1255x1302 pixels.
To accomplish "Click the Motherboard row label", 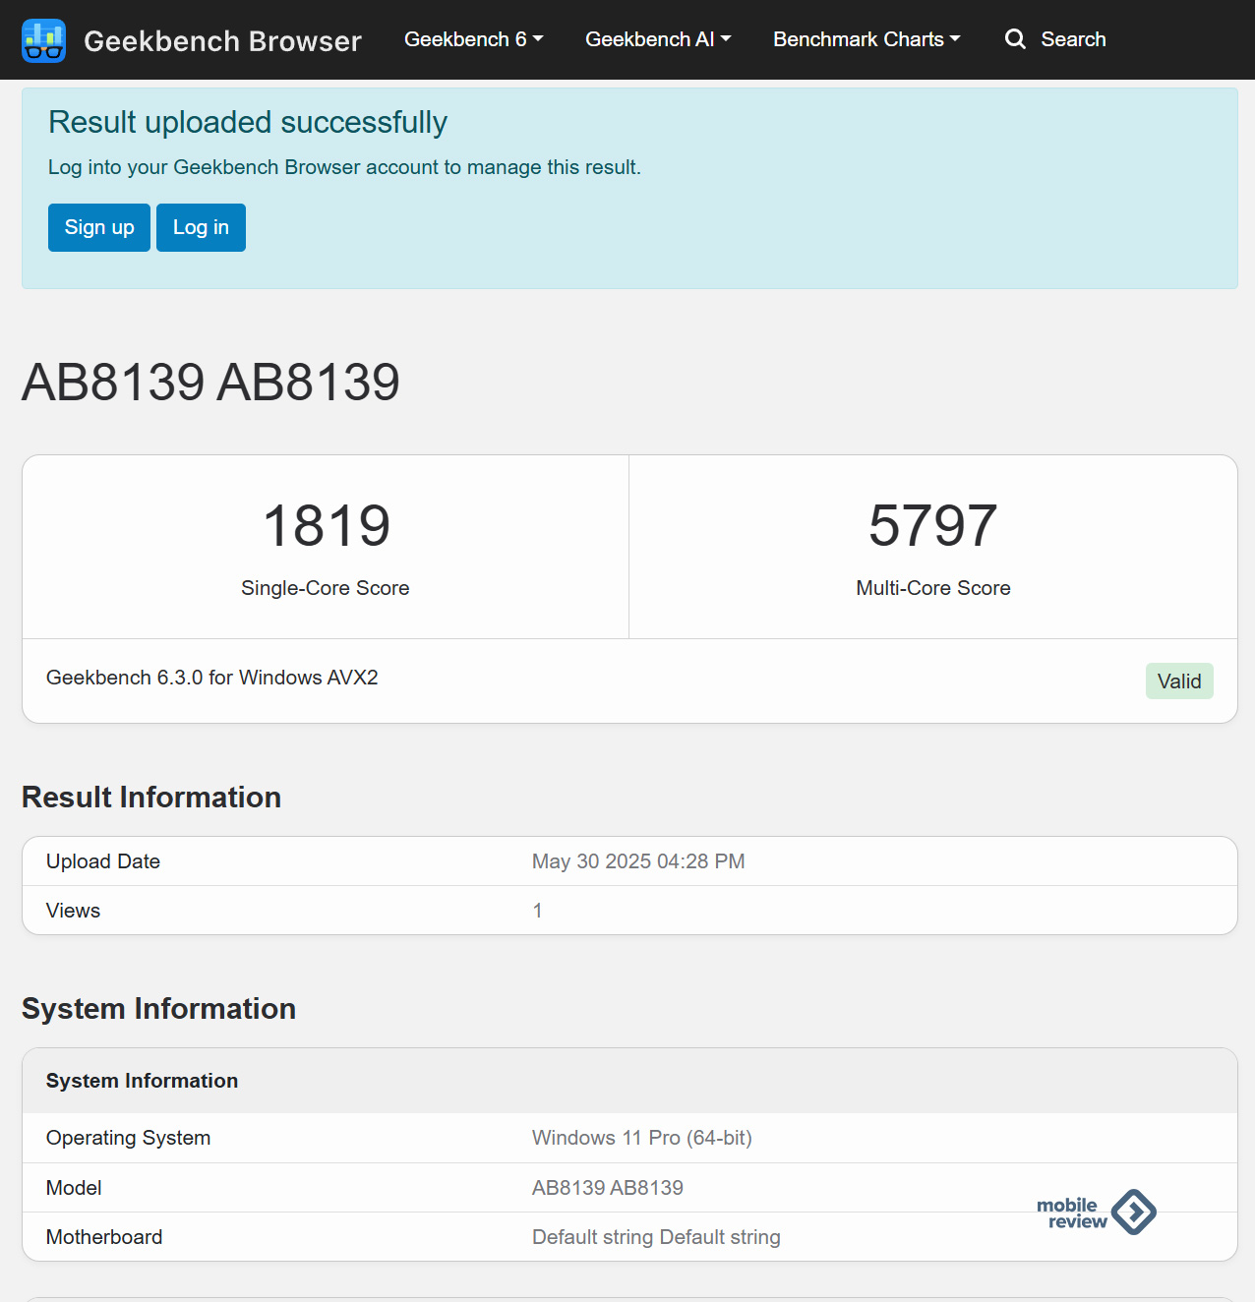I will point(104,1237).
